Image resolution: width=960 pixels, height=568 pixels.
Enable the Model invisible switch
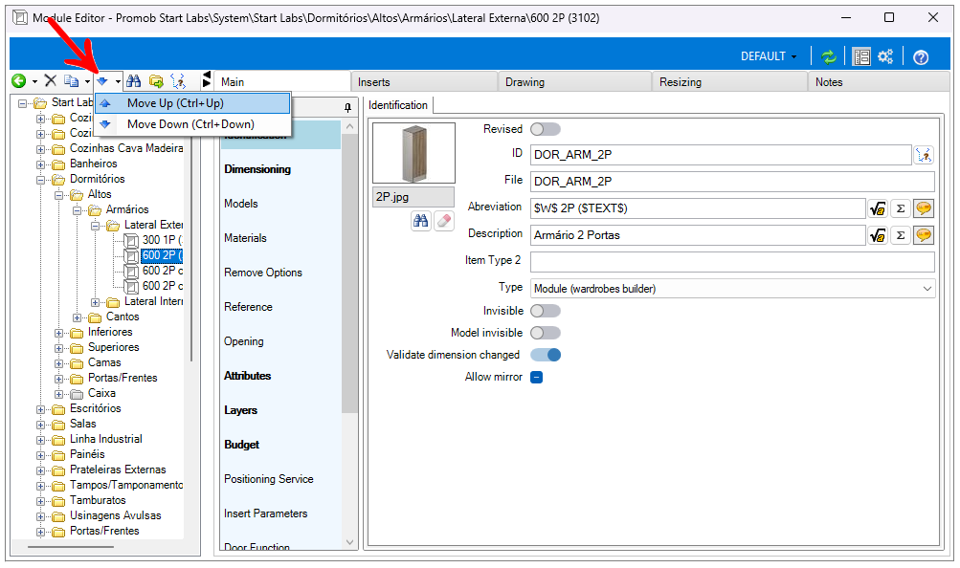coord(545,333)
